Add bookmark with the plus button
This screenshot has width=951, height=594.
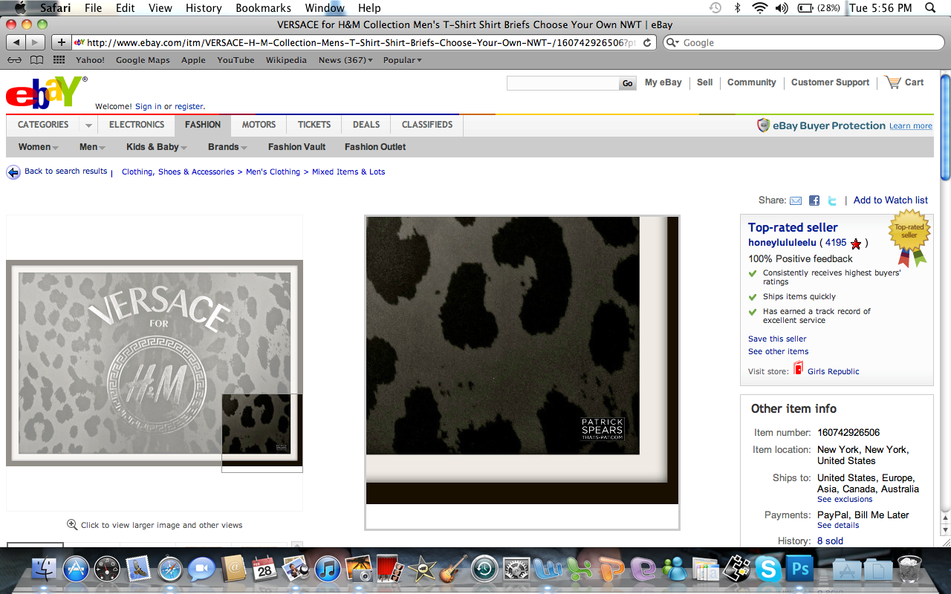coord(62,42)
